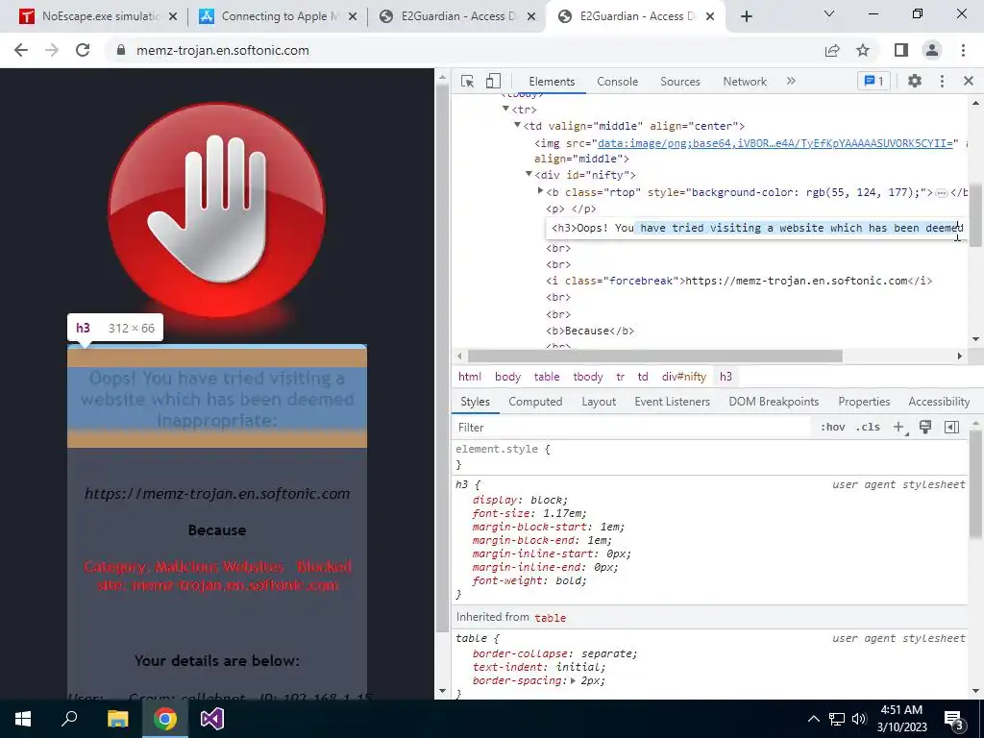
Task: Click the red 'table' inherited-from link
Action: click(x=551, y=618)
